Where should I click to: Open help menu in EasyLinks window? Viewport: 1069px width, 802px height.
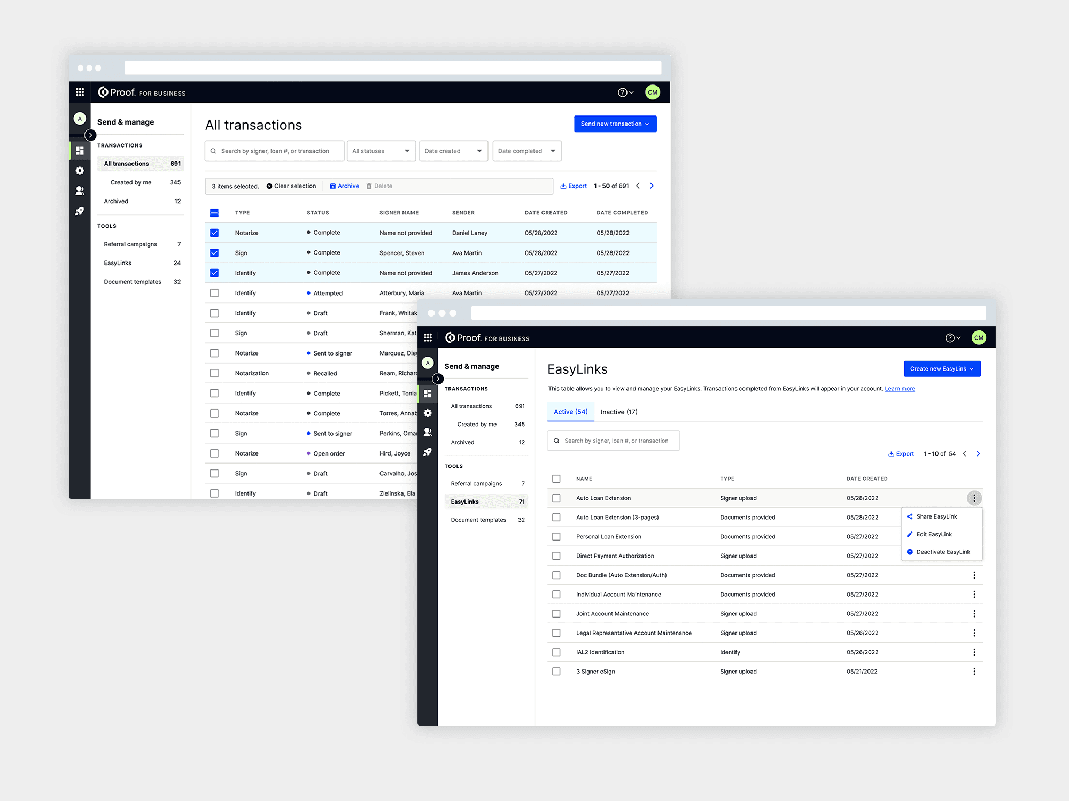point(953,338)
